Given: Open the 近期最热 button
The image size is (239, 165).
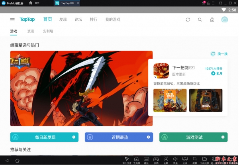Looking at the screenshot, I should pos(119,137).
